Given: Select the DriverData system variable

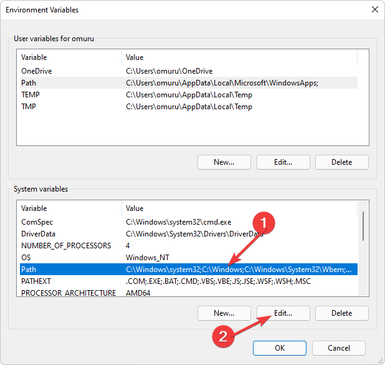Looking at the screenshot, I should (x=189, y=234).
